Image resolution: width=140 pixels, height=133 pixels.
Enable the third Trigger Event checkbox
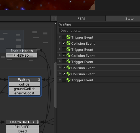point(64,61)
